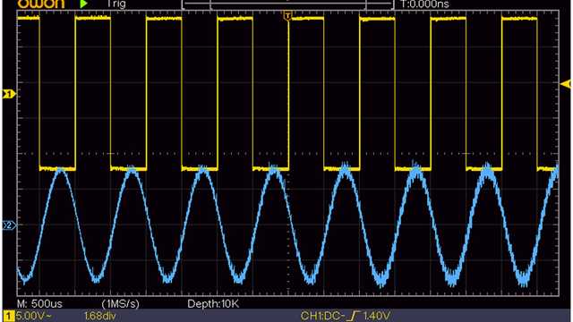573x322 pixels.
Task: Click the memory position bar at top
Action: click(287, 4)
